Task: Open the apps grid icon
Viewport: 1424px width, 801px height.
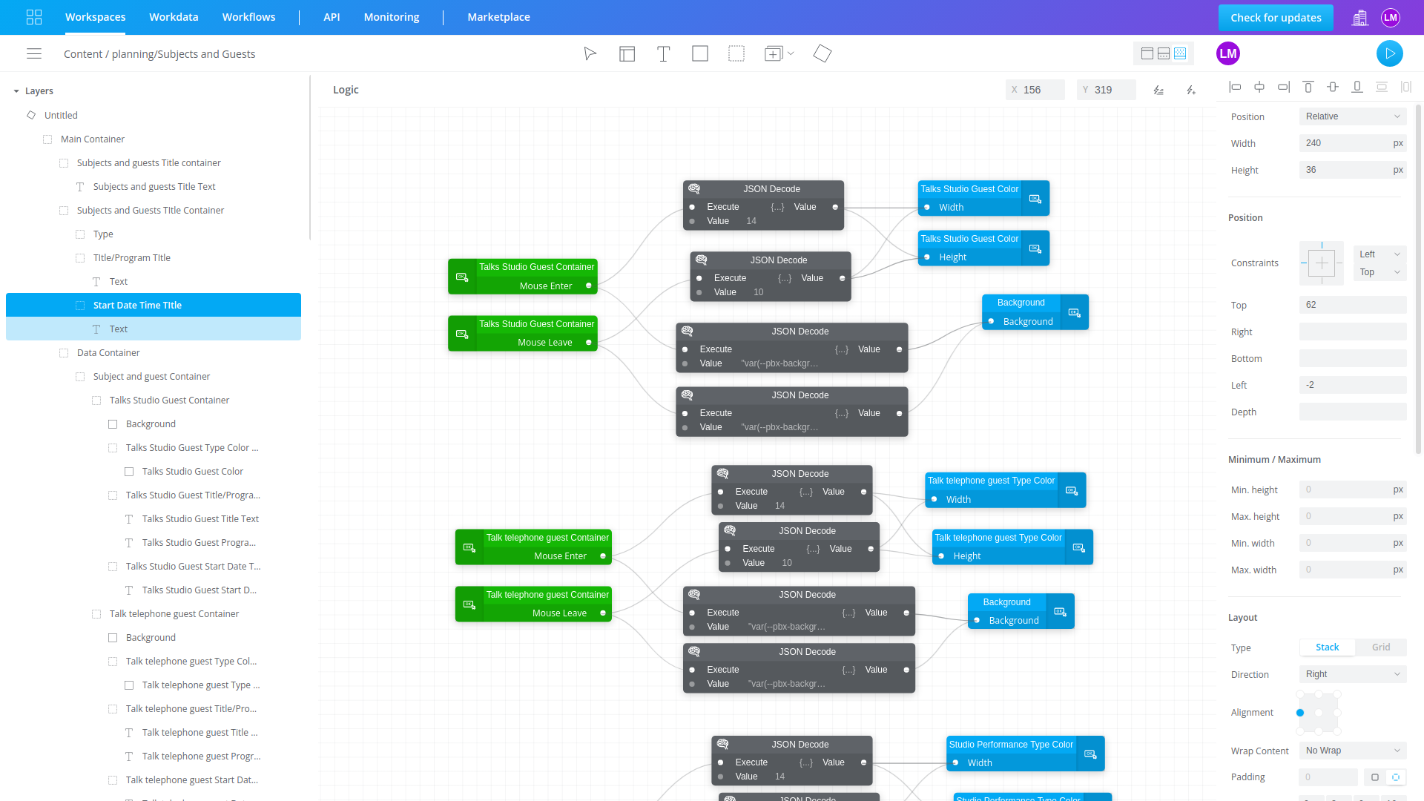Action: point(34,17)
